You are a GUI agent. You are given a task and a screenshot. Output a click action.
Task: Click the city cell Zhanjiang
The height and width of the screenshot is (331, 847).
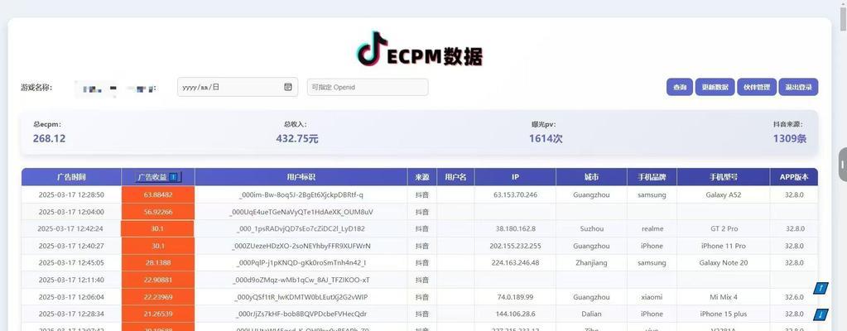coord(591,263)
